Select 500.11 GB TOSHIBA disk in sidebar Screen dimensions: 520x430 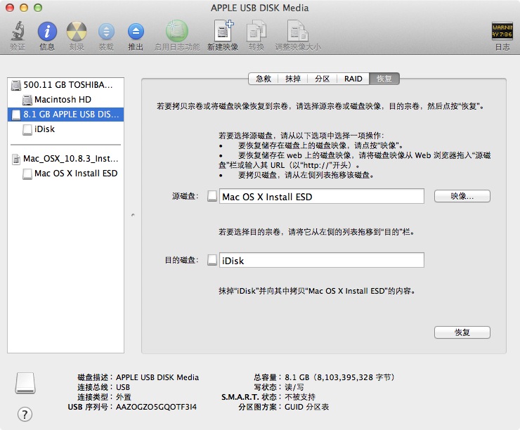[x=65, y=85]
